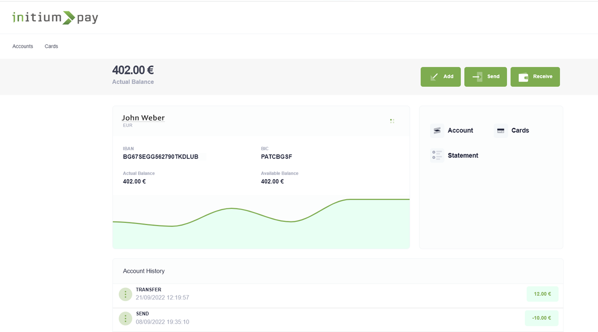Image resolution: width=598 pixels, height=332 pixels.
Task: Click the initium pay logo
Action: pyautogui.click(x=55, y=18)
